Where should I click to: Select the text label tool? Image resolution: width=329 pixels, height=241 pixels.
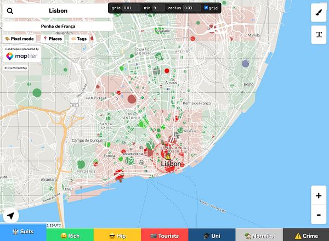[319, 35]
